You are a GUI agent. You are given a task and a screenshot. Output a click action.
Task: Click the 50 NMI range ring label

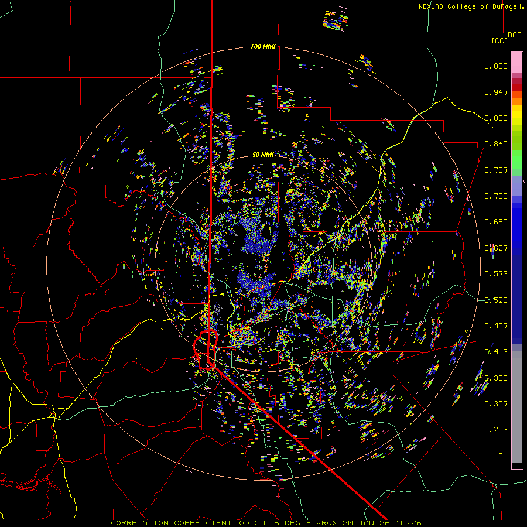pos(263,155)
